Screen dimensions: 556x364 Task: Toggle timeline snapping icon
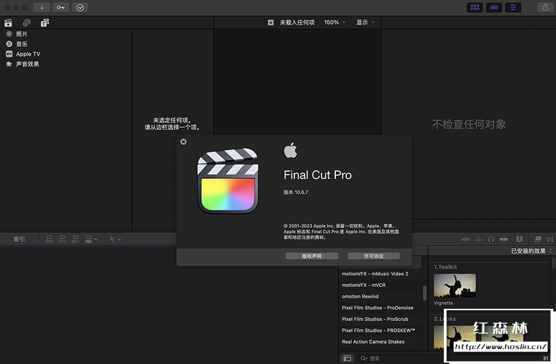click(504, 239)
